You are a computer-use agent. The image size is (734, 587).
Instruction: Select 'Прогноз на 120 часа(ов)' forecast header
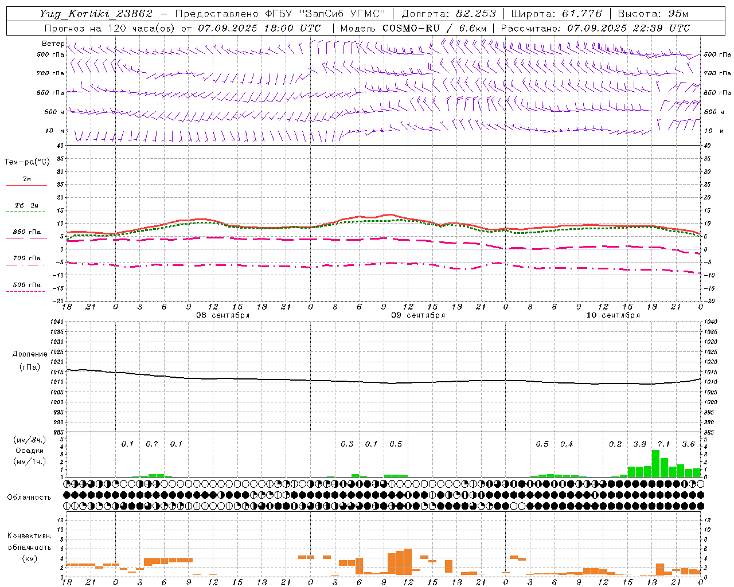(x=111, y=28)
